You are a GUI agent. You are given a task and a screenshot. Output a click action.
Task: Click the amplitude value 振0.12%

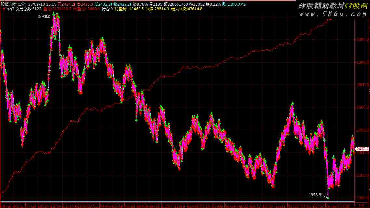click(213, 4)
